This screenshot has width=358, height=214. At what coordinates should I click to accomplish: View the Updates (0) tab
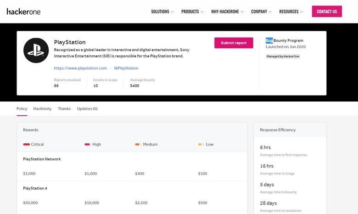coord(87,109)
